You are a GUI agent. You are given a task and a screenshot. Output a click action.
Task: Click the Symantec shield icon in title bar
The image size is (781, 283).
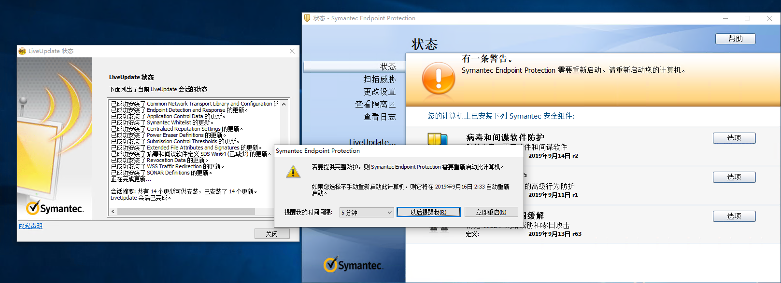pos(307,18)
